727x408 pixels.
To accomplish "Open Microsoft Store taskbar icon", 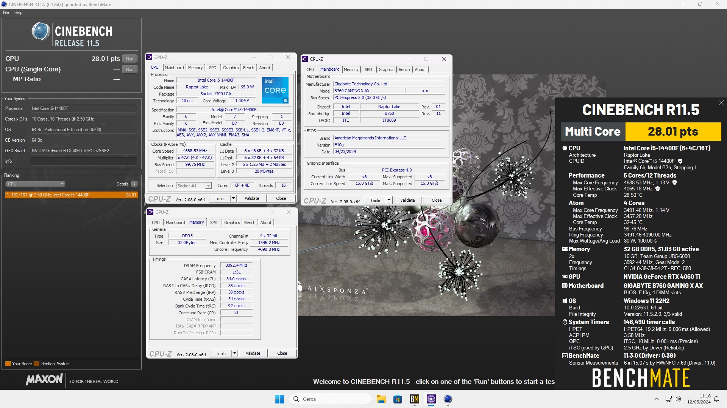I will [x=398, y=399].
